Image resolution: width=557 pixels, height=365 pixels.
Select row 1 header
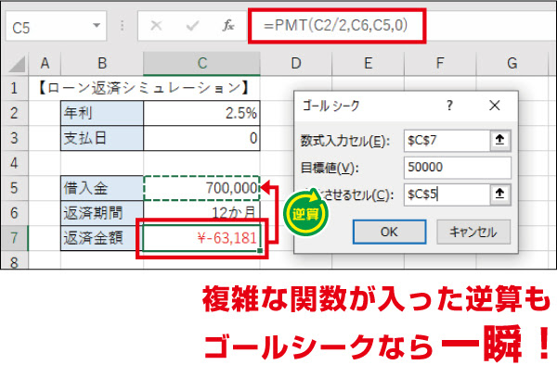[x=14, y=88]
